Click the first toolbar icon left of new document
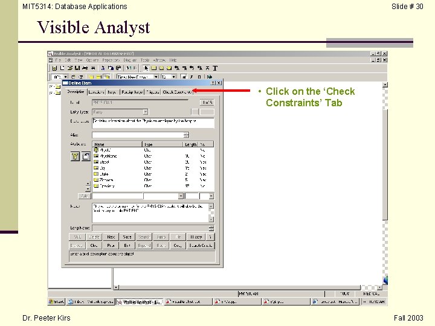 54,68
